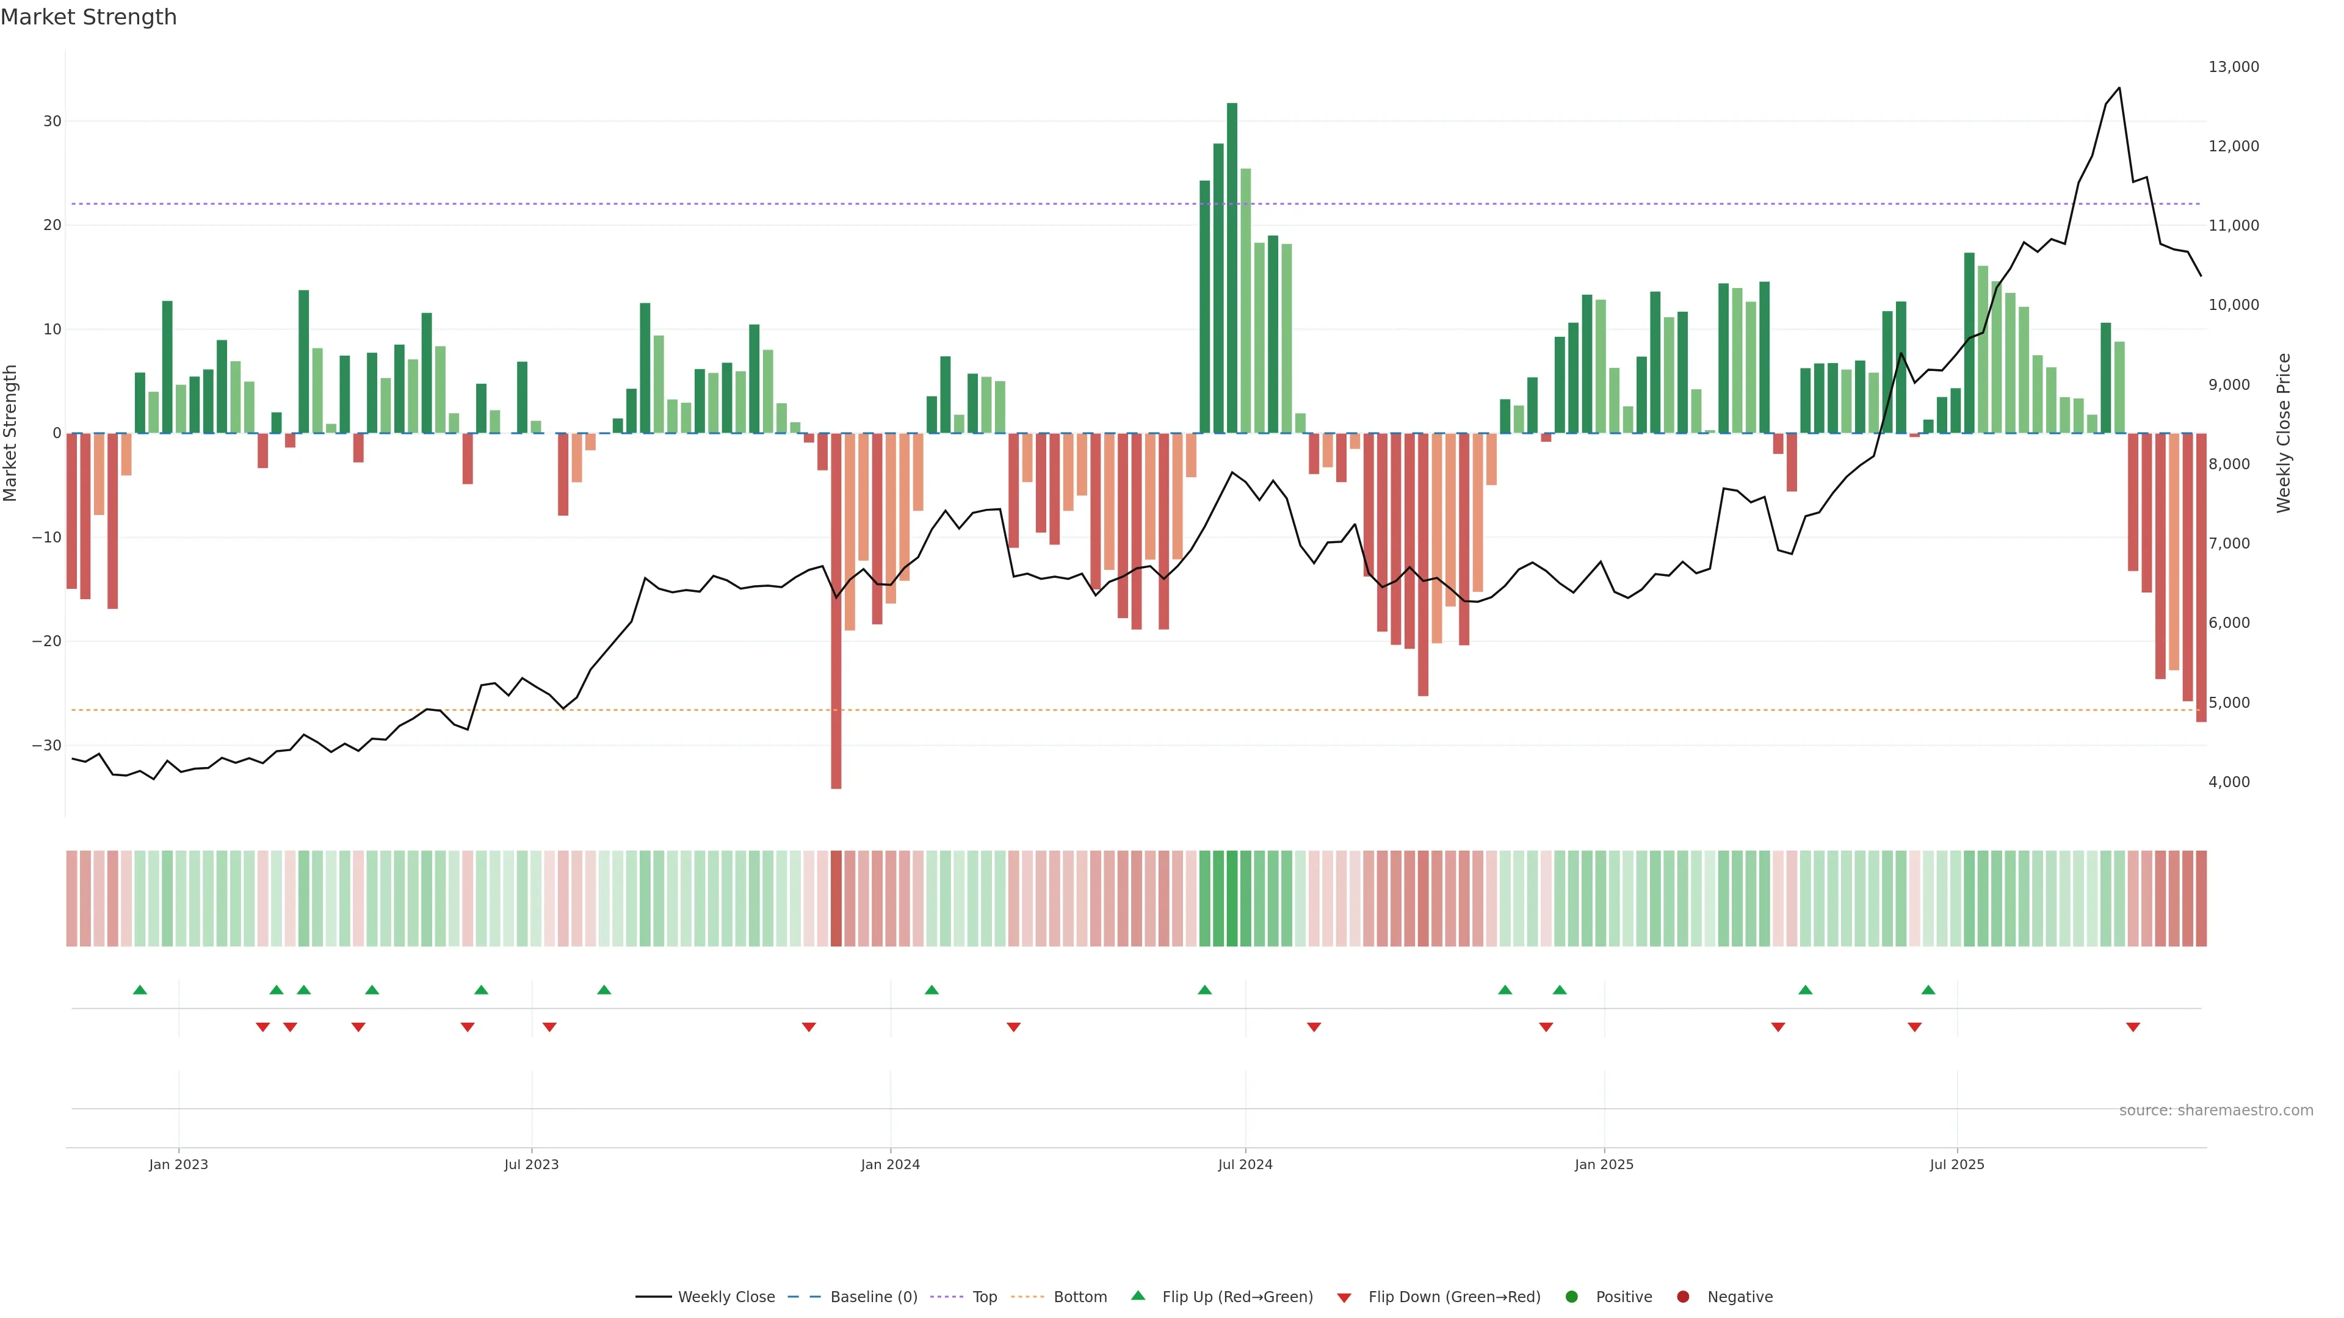
Task: Click the darkest green heat strip cell
Action: coord(1232,898)
